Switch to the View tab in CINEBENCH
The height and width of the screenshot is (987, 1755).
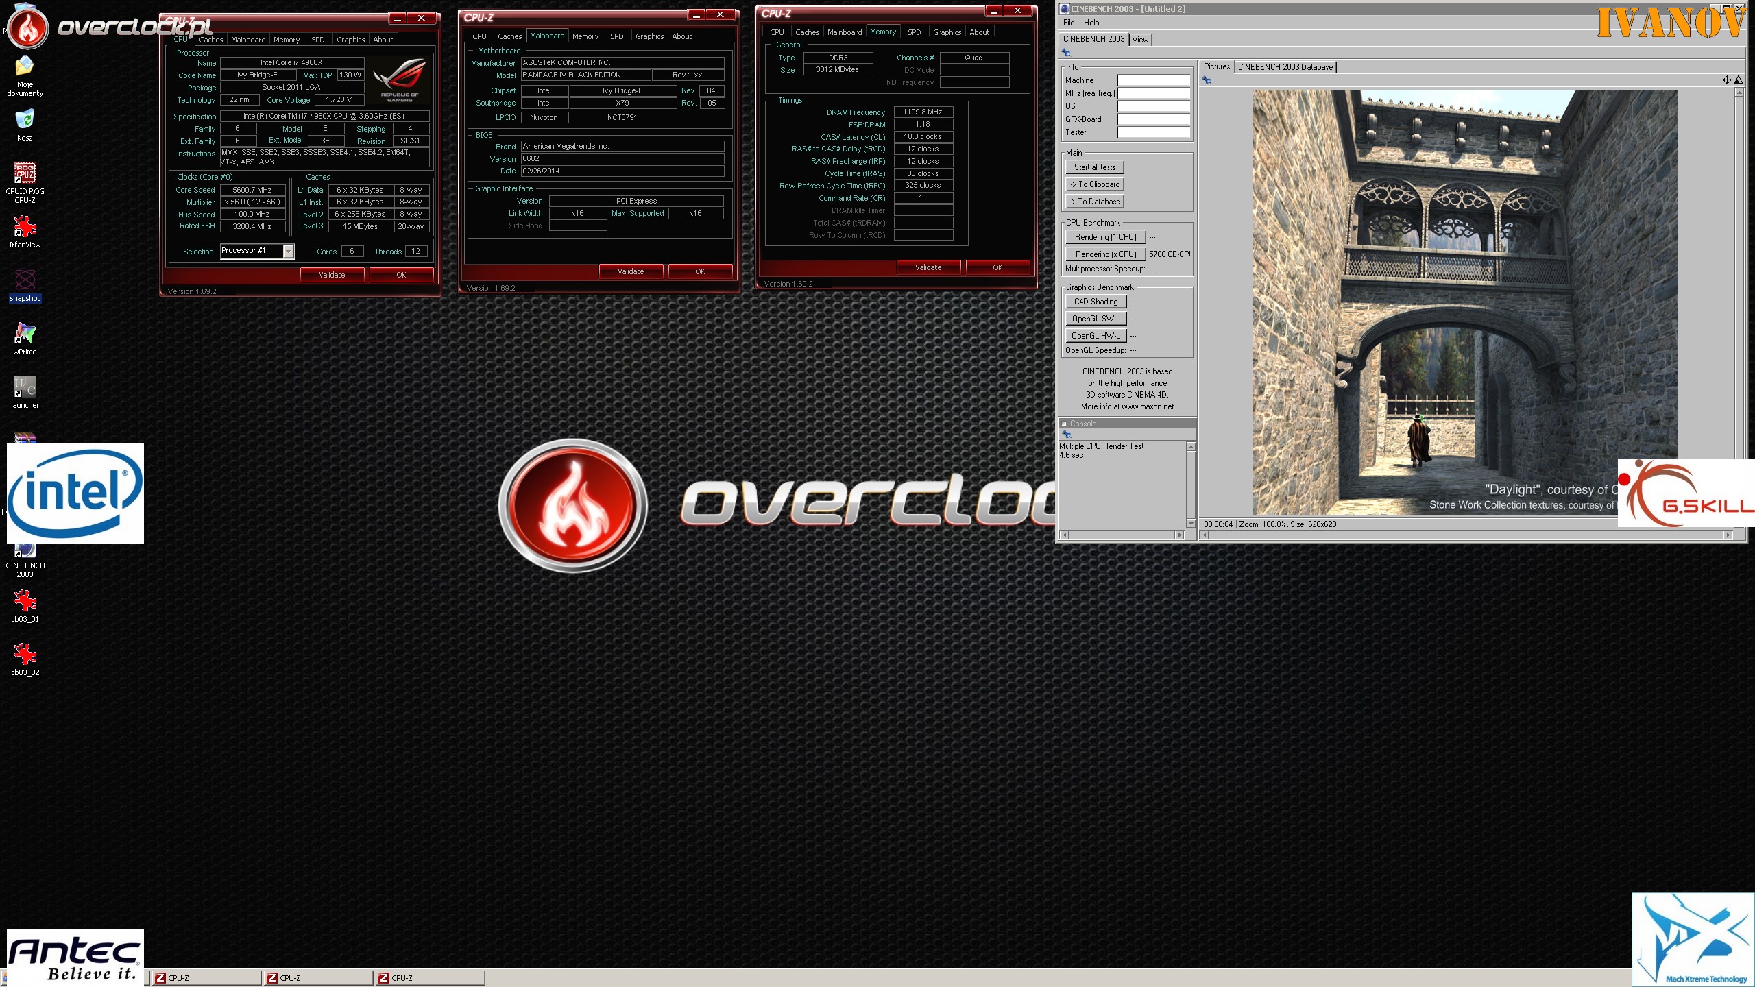[x=1140, y=40]
